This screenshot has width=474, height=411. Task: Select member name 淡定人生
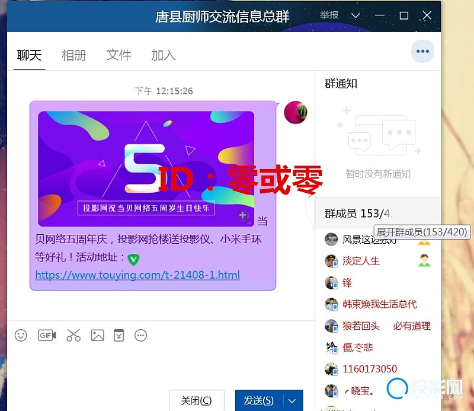[361, 261]
